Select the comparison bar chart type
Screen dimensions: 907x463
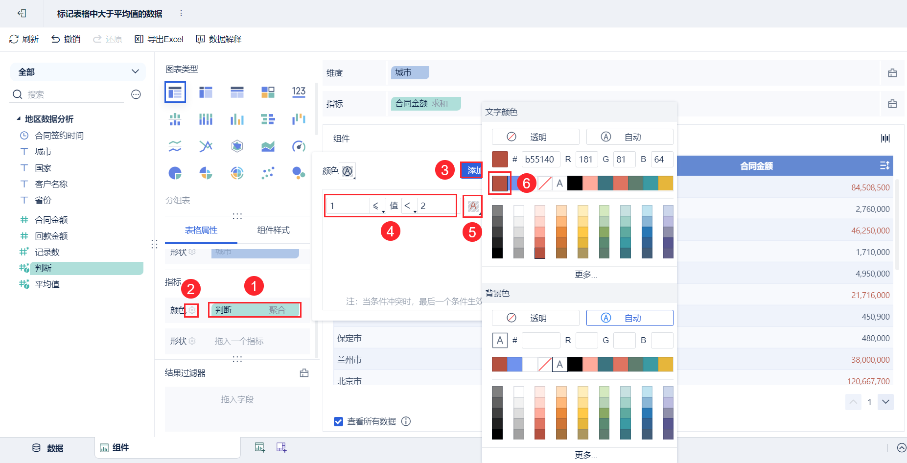[268, 119]
